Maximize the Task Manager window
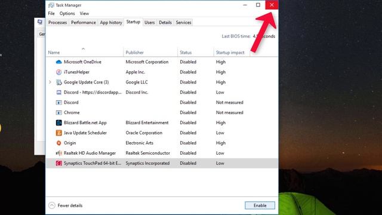The width and height of the screenshot is (382, 215). pos(258,5)
